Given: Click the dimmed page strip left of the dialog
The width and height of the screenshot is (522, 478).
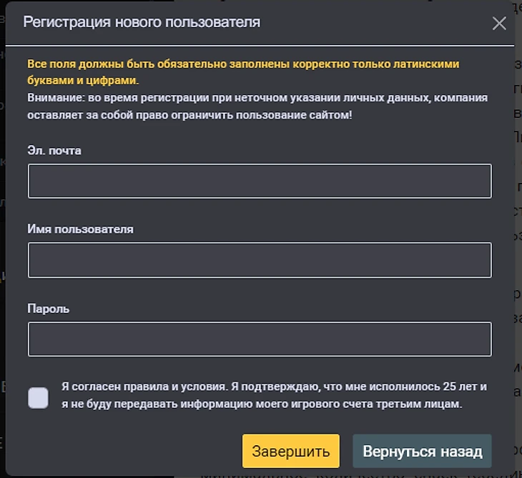Looking at the screenshot, I should point(2,214).
